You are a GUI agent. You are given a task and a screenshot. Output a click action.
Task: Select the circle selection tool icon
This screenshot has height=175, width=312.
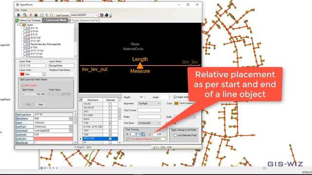tap(52, 15)
